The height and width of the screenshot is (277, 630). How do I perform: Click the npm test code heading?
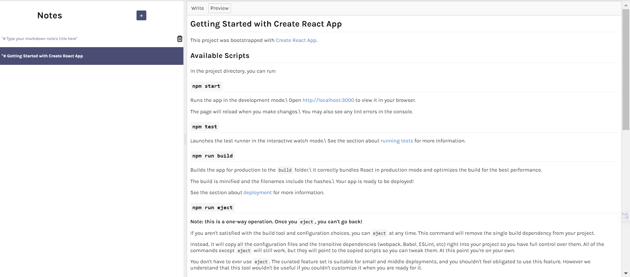[205, 127]
